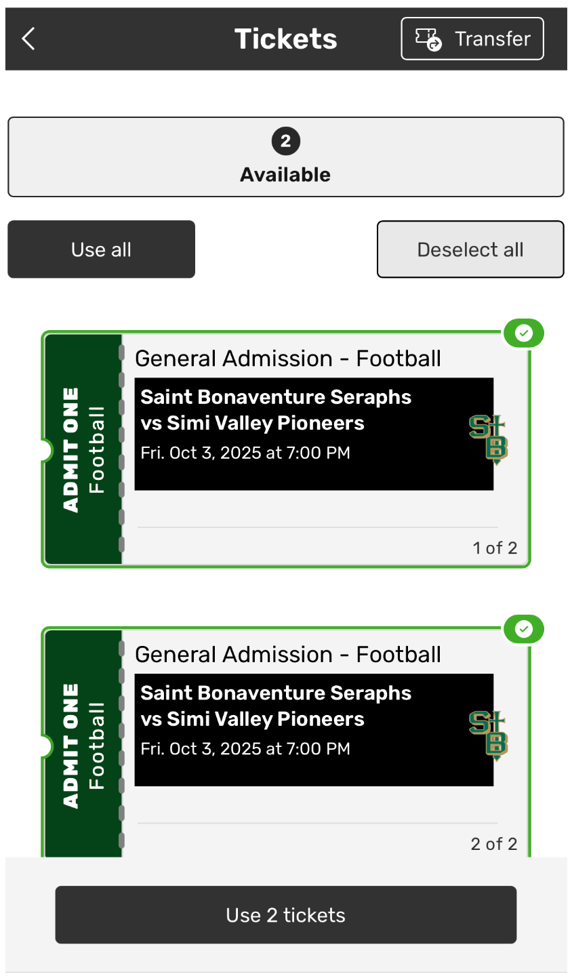
Task: Click the first ticket's ADMIT ONE stub
Action: 83,449
